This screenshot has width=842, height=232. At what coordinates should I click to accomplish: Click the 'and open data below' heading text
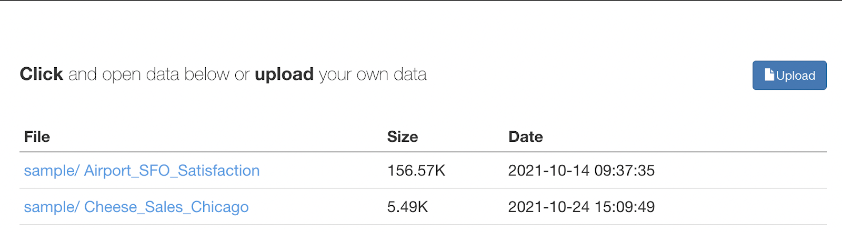pyautogui.click(x=149, y=75)
